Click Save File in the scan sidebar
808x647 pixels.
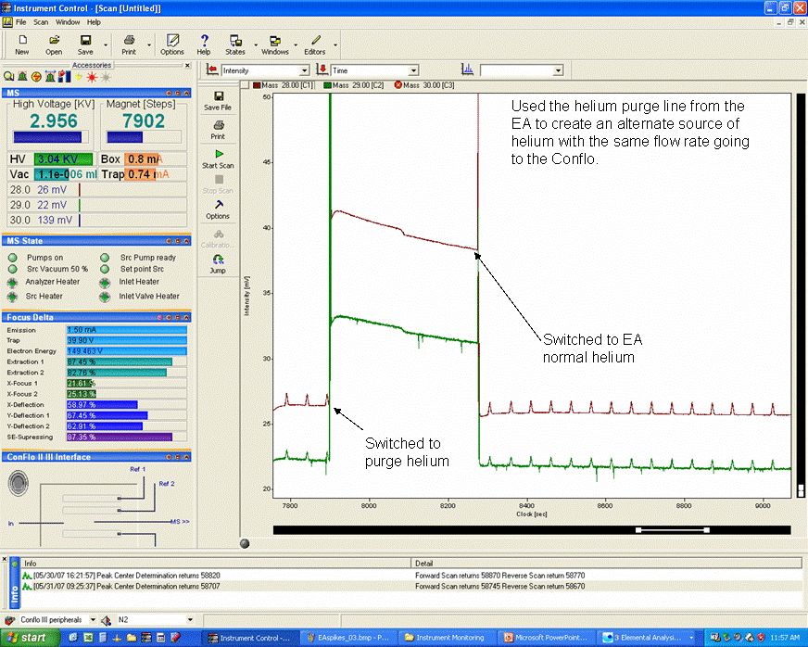click(x=218, y=100)
